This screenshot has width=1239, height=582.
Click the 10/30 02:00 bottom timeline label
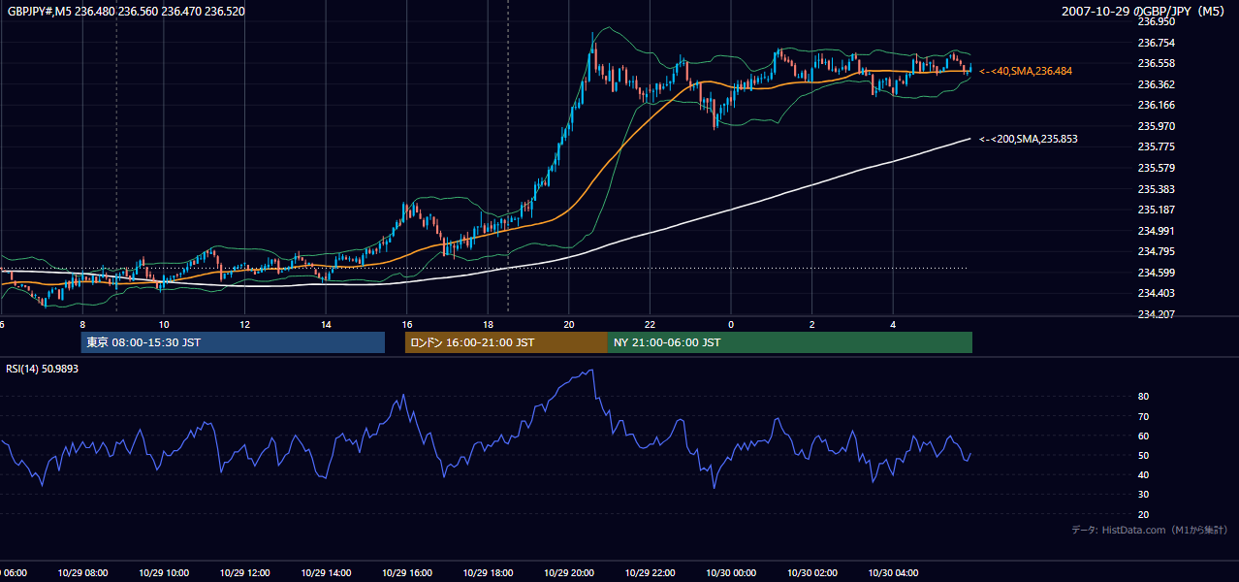pos(811,573)
